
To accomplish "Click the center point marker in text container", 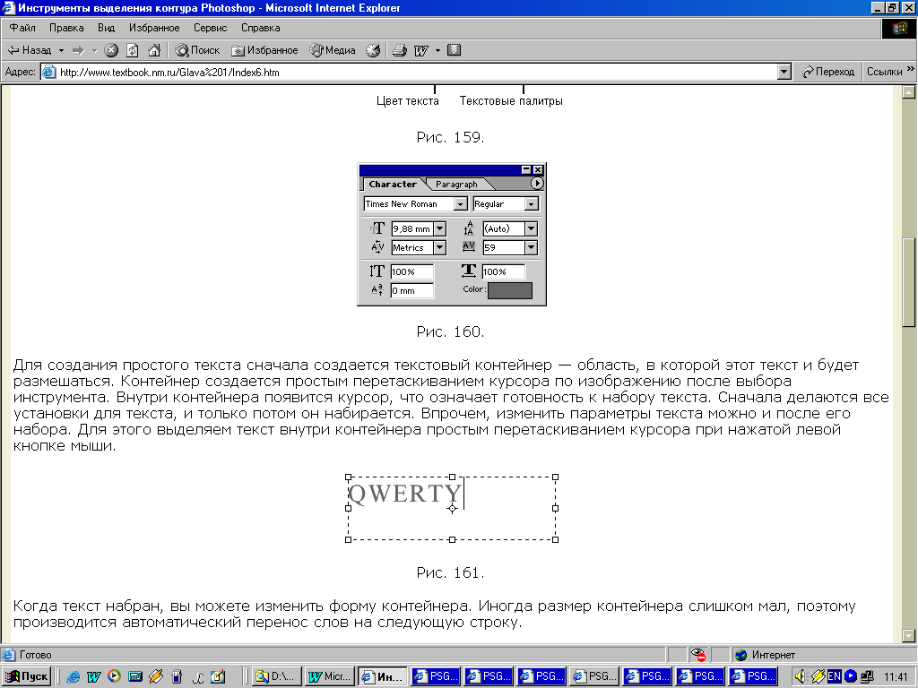I will (452, 509).
